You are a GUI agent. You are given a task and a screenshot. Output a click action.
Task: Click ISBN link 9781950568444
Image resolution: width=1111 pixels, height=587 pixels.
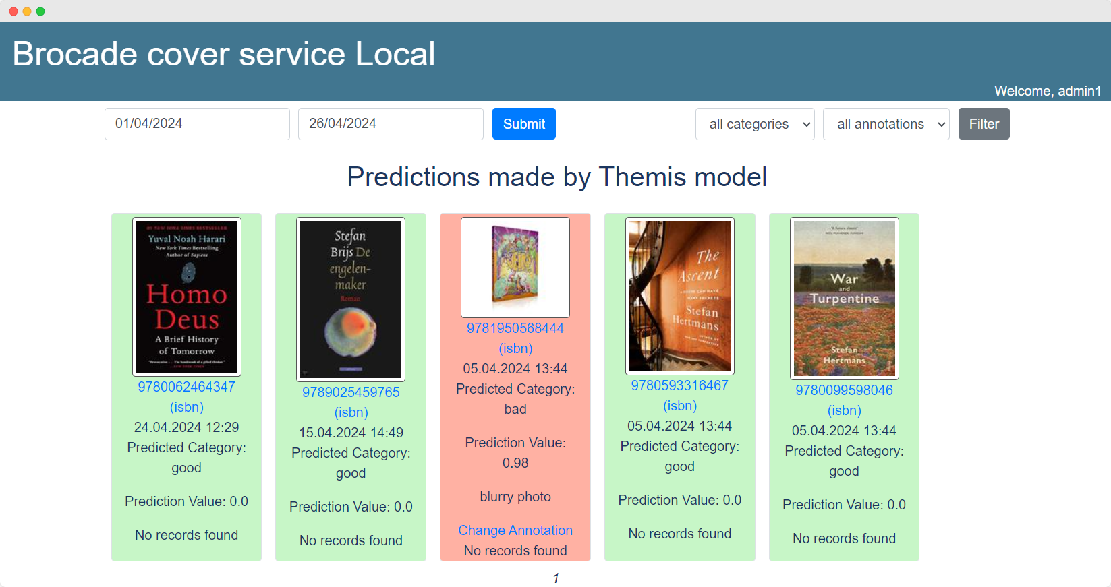515,328
